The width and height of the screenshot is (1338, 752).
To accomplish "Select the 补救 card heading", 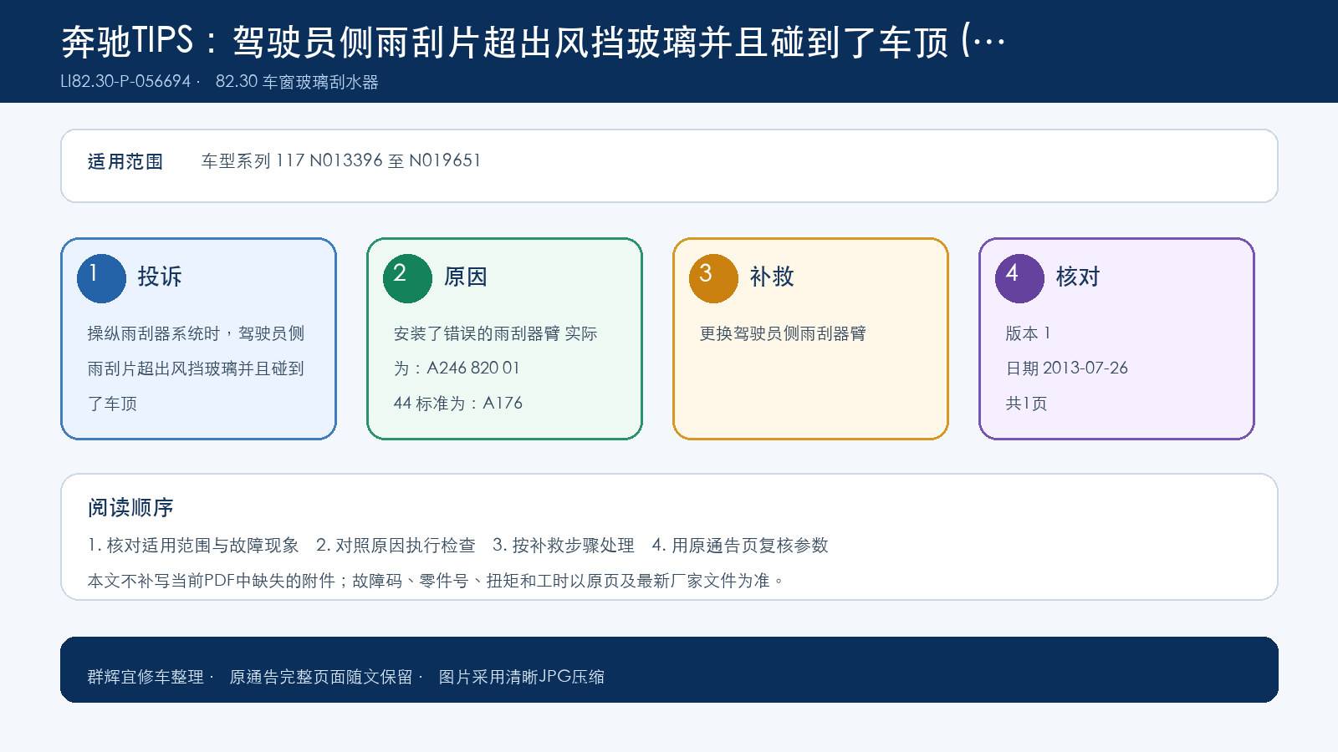I will tap(772, 277).
